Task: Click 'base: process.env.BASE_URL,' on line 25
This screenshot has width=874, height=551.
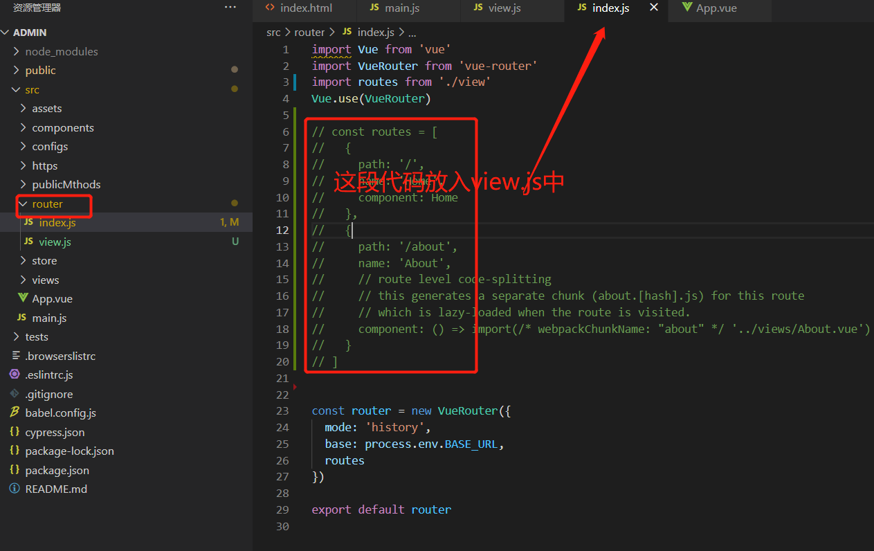Action: (415, 444)
